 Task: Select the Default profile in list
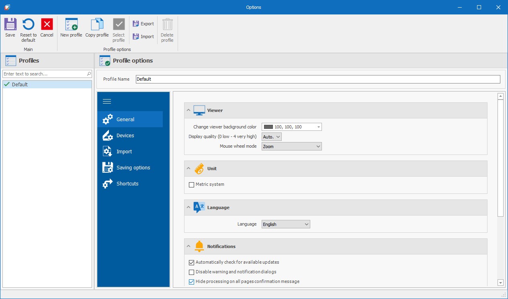[47, 84]
